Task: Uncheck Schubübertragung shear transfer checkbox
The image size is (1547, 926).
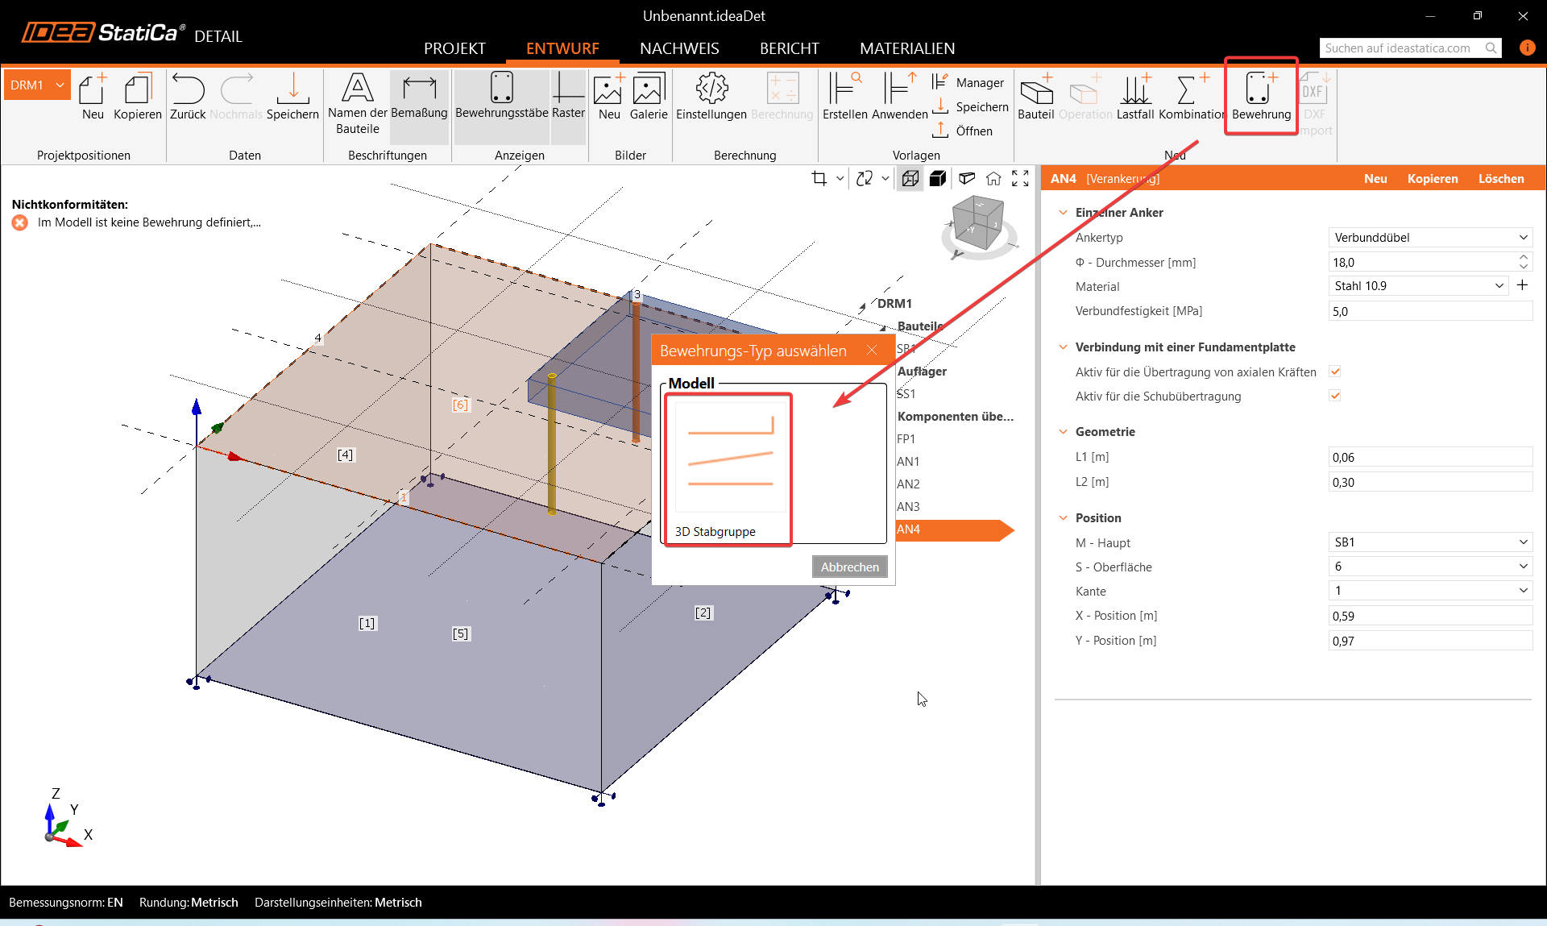Action: 1335,396
